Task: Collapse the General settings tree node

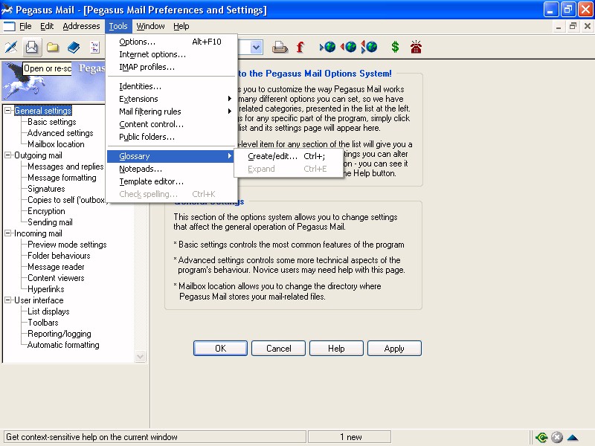Action: [7, 110]
